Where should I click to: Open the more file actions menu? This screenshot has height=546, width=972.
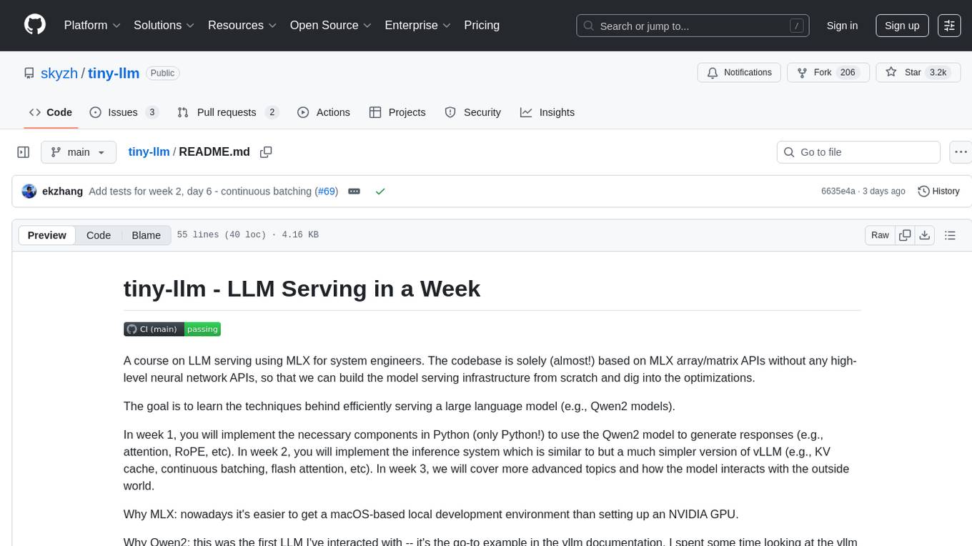click(x=961, y=152)
